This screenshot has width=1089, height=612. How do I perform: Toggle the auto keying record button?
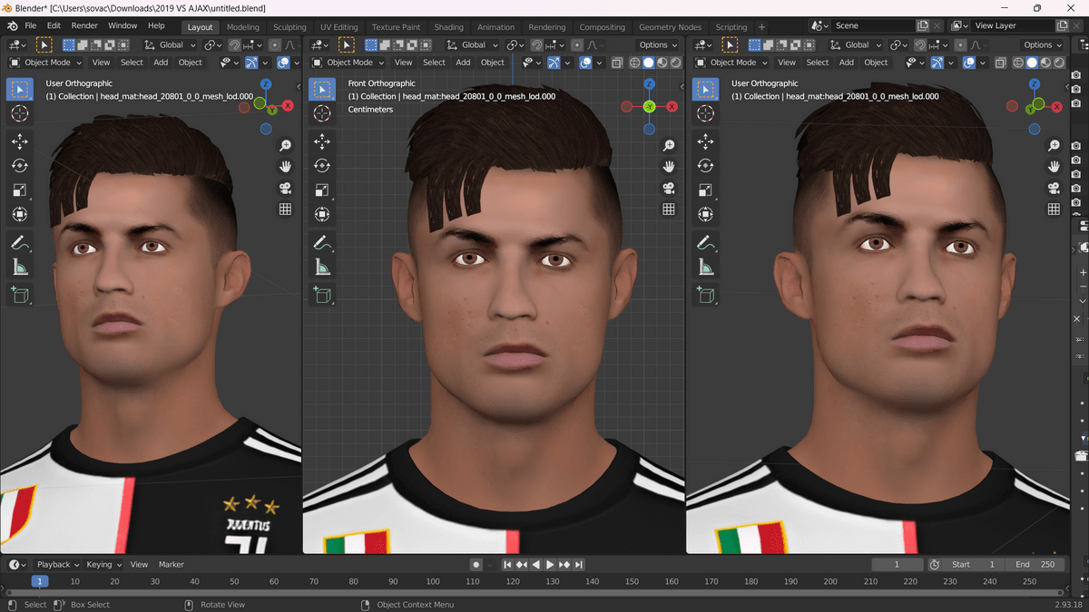tap(476, 565)
